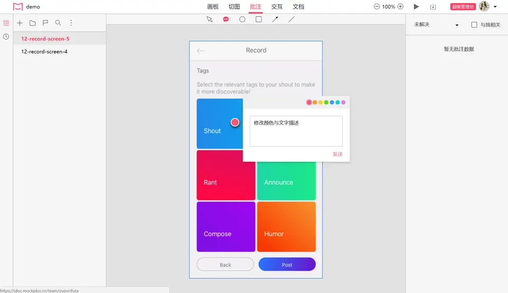Viewport: 508px width, 293px height.
Task: Choose the purple annotation color dot
Action: point(343,102)
